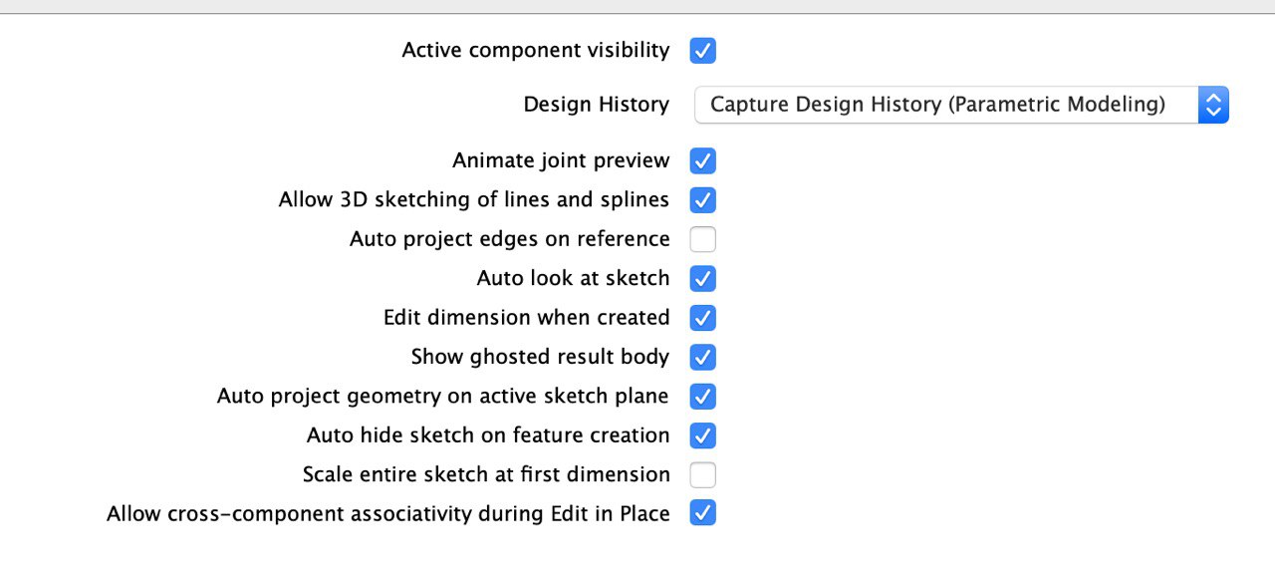
Task: Enable Scale entire sketch at first dimension
Action: click(702, 474)
